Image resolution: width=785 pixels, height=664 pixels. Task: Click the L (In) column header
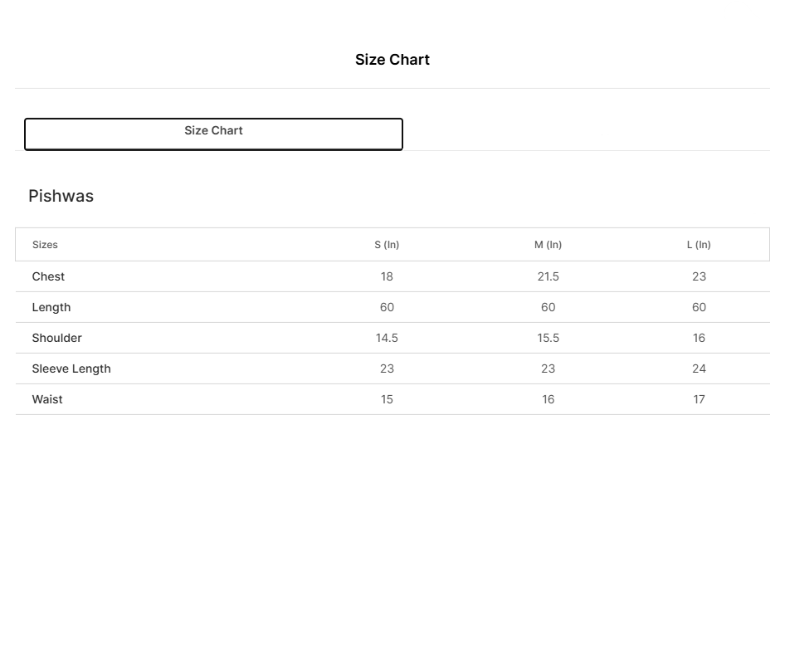699,245
